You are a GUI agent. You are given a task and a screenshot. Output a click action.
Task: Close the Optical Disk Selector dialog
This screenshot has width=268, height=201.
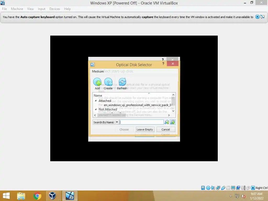click(173, 64)
